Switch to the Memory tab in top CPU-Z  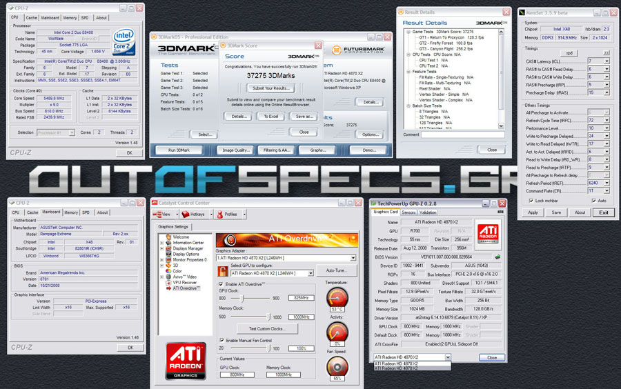point(70,18)
